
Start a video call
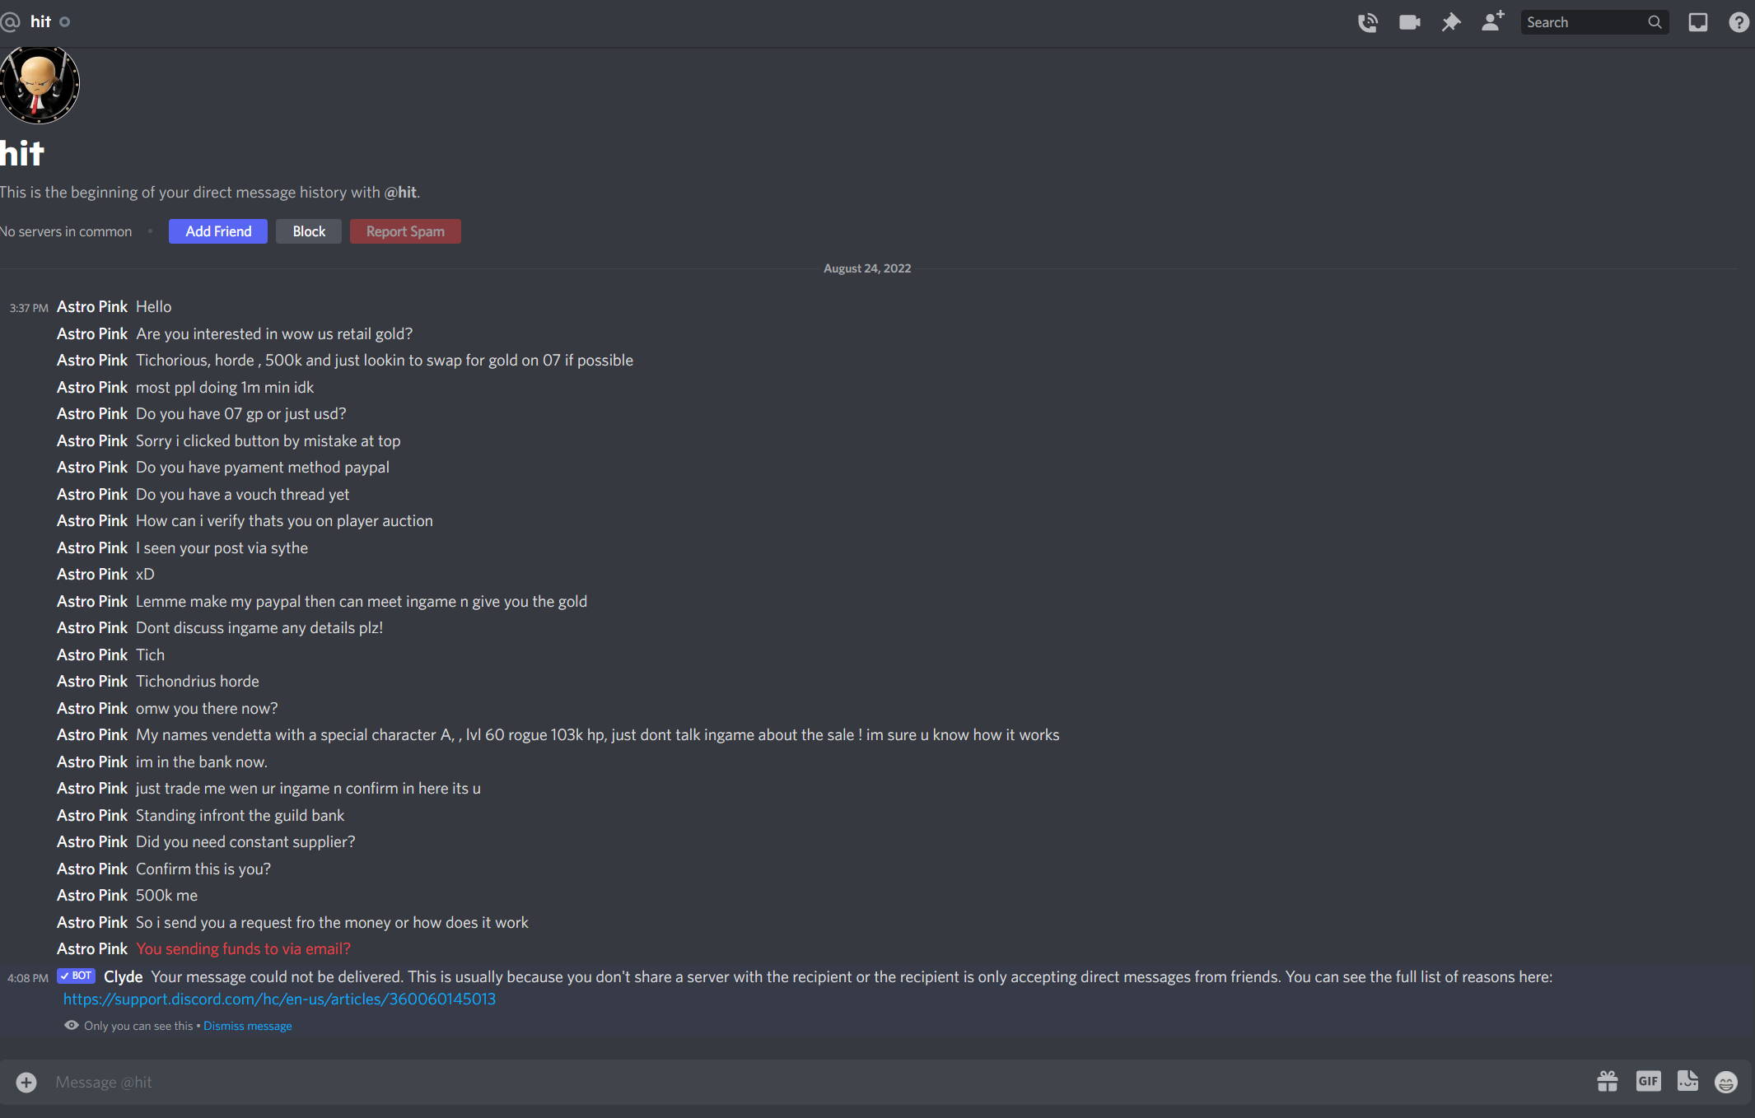point(1409,22)
